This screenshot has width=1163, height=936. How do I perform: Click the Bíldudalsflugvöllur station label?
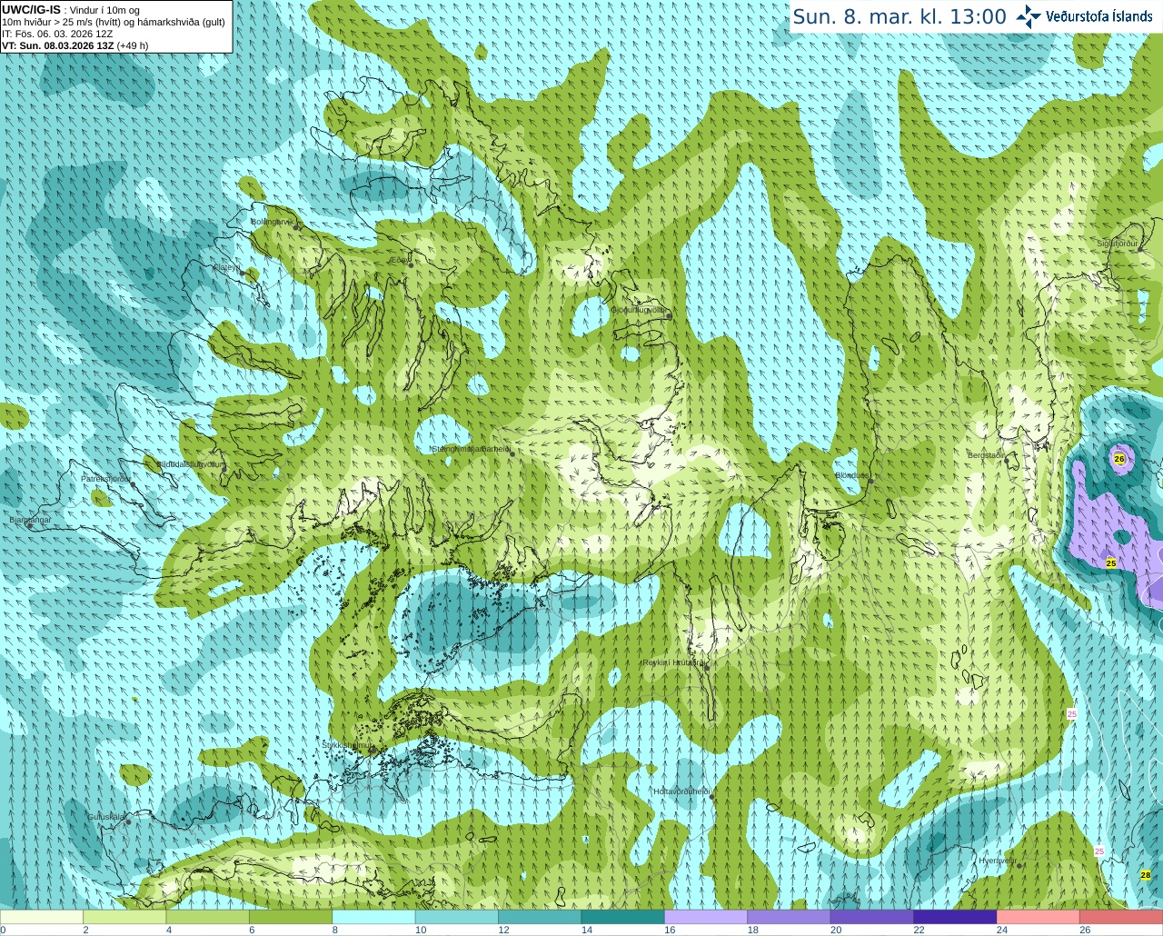[x=190, y=463]
